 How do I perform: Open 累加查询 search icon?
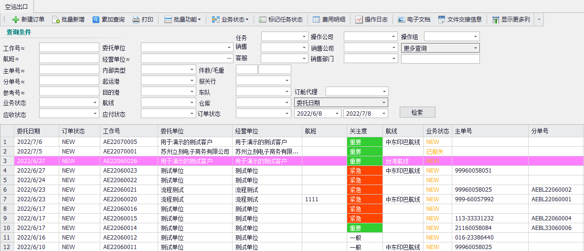tap(96, 20)
